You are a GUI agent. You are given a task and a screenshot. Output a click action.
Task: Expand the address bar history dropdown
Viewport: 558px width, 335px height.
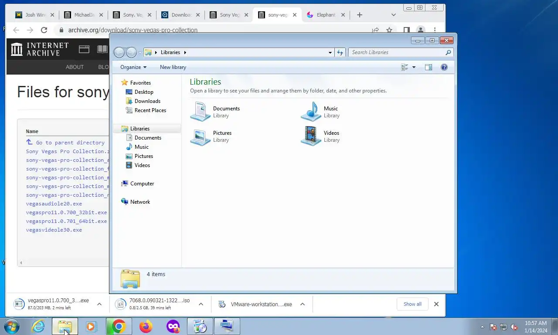(x=330, y=52)
